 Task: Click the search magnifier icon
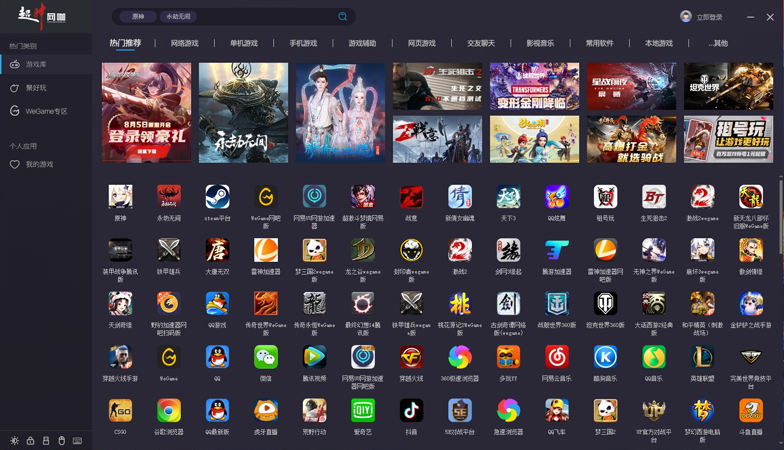343,17
